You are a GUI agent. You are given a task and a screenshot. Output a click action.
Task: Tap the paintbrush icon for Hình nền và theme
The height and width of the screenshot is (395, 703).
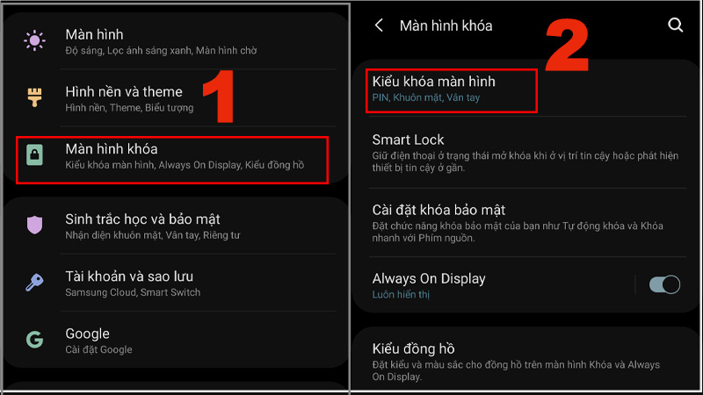click(x=34, y=97)
